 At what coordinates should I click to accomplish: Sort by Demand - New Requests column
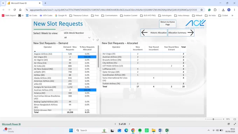coord(70,48)
